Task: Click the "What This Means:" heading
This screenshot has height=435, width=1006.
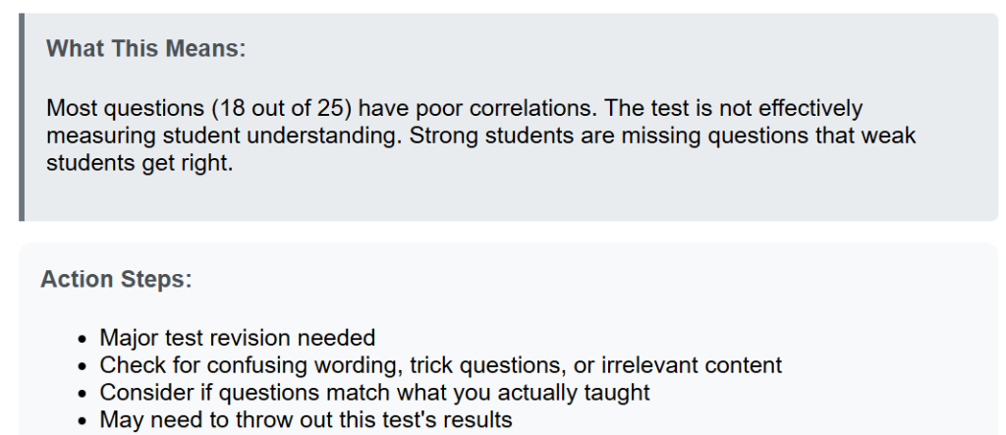Action: pyautogui.click(x=146, y=48)
